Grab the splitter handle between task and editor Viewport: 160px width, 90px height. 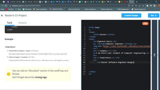coord(80,55)
